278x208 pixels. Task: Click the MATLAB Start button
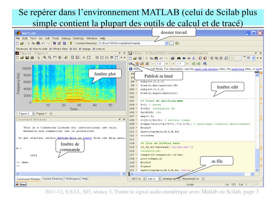21,184
